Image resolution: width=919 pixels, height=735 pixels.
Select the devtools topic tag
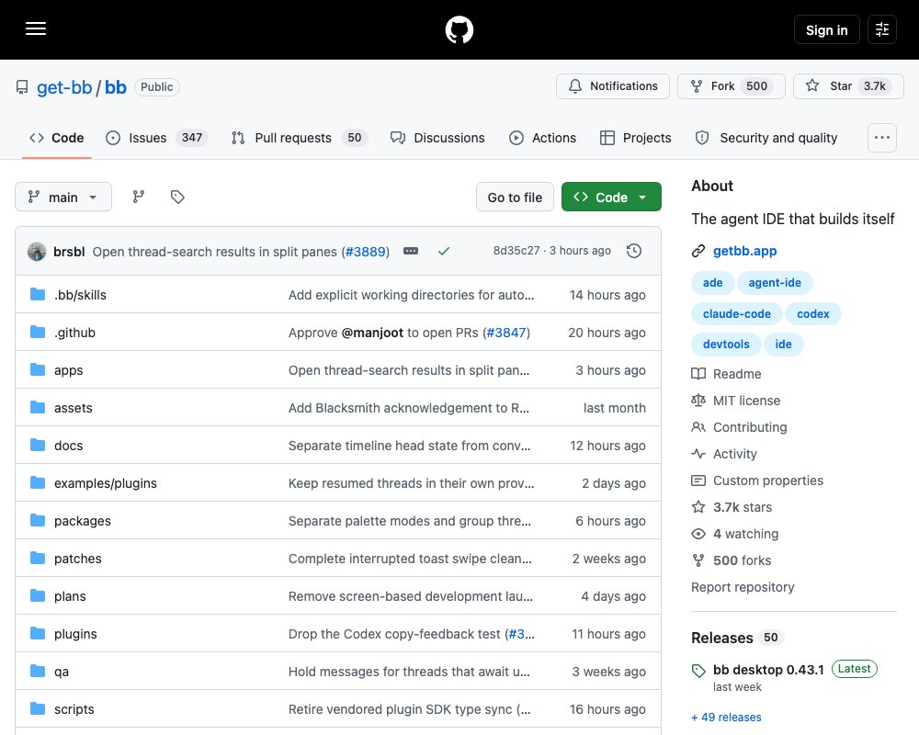point(726,344)
